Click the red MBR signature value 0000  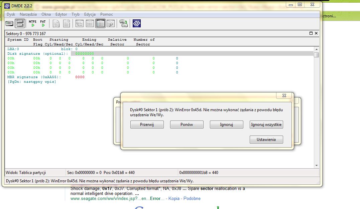(x=80, y=77)
